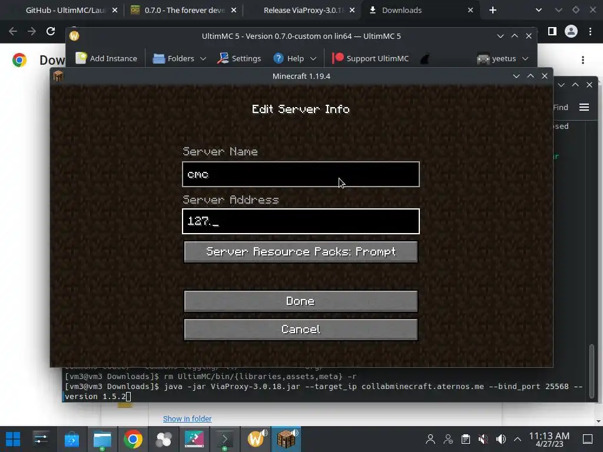Viewport: 603px width, 452px height.
Task: Click the Show in folder link
Action: click(187, 418)
